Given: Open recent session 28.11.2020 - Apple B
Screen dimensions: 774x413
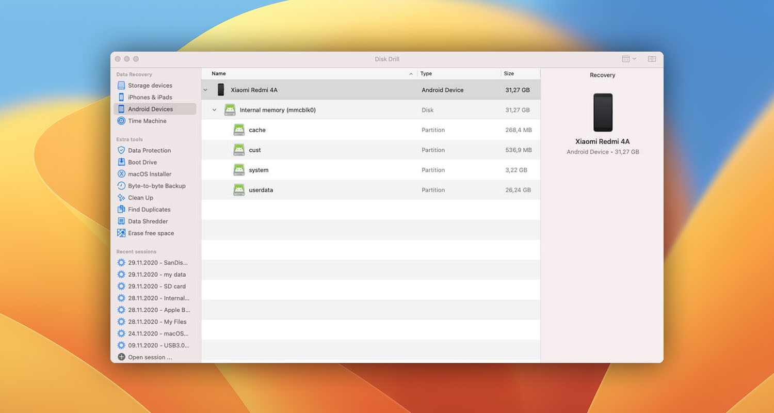Looking at the screenshot, I should pos(159,310).
